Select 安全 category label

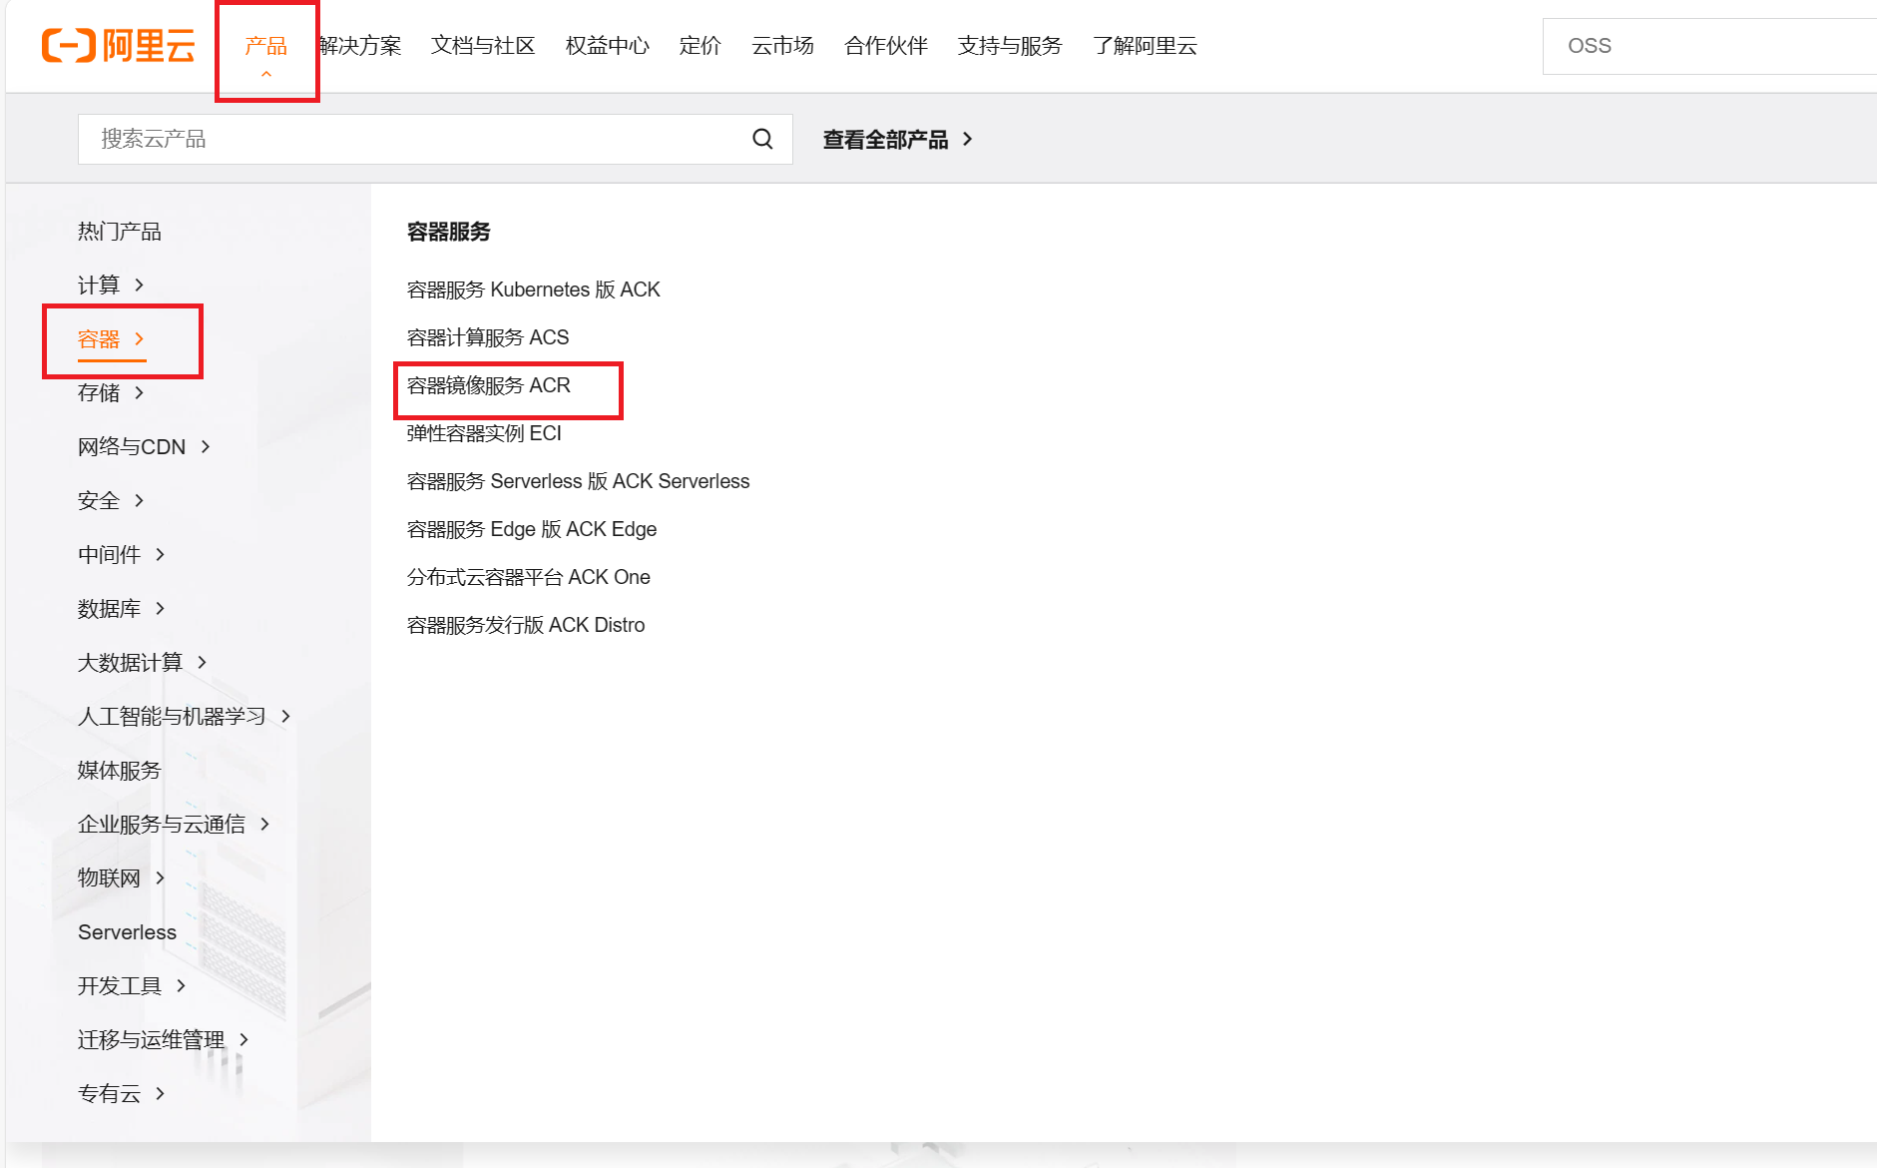pos(99,501)
